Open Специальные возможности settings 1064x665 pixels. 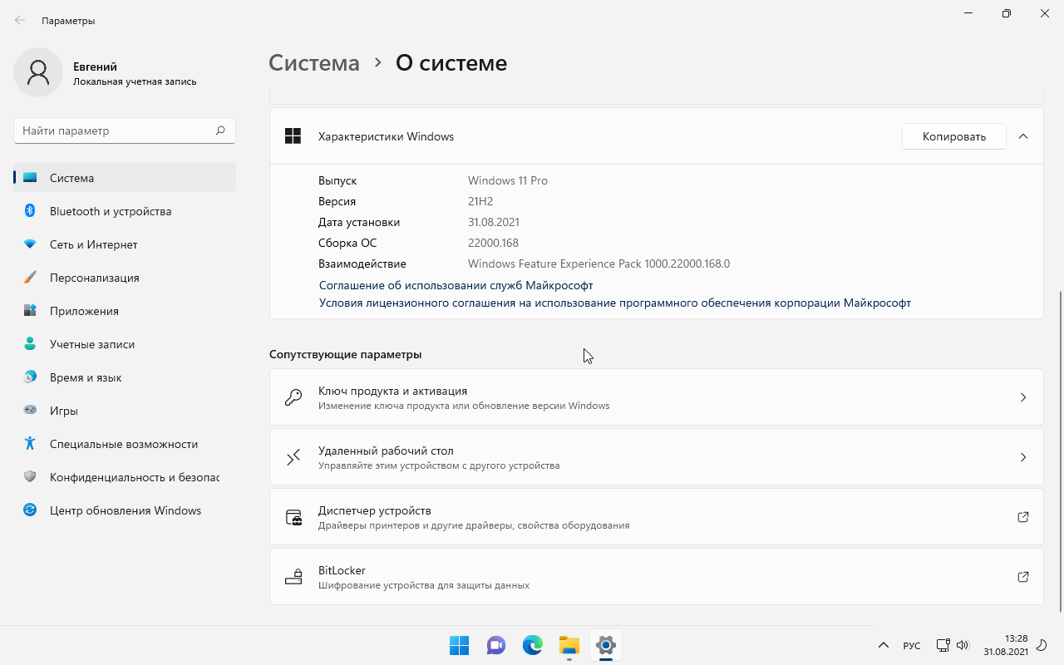pyautogui.click(x=125, y=444)
